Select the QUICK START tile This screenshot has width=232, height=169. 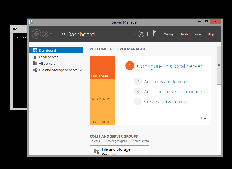[x=103, y=68]
